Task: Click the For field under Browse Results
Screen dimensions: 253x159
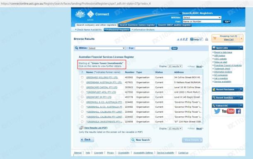Action: (x=152, y=48)
